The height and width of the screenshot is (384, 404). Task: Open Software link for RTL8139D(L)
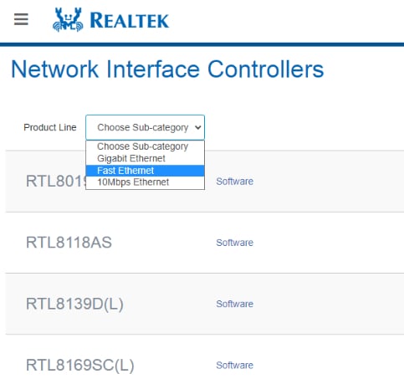[234, 304]
